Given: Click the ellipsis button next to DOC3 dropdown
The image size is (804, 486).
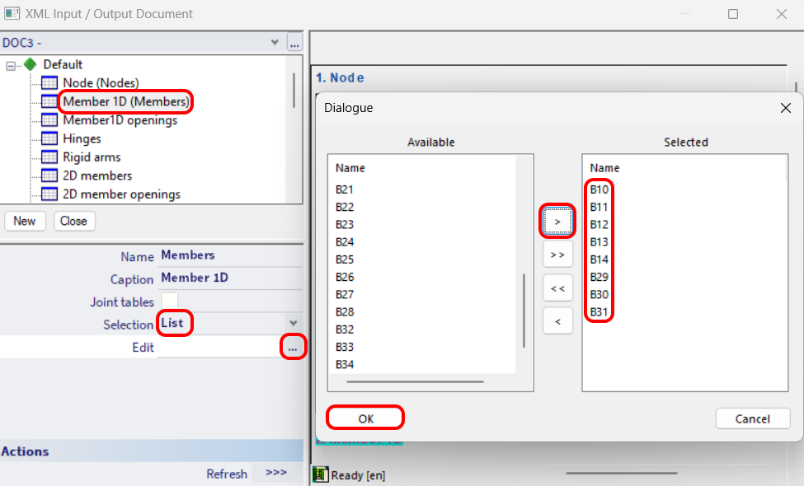Looking at the screenshot, I should 294,43.
